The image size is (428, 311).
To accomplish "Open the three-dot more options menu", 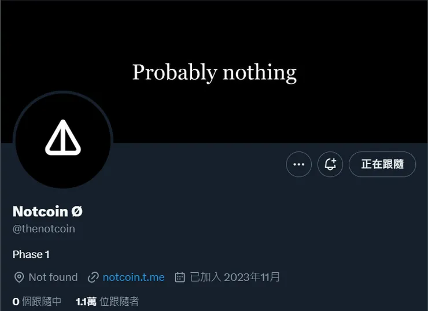I will [298, 164].
